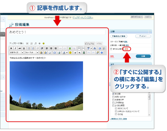Collapse the 公開 panel with its arrow
The width and height of the screenshot is (167, 131).
[150, 31]
